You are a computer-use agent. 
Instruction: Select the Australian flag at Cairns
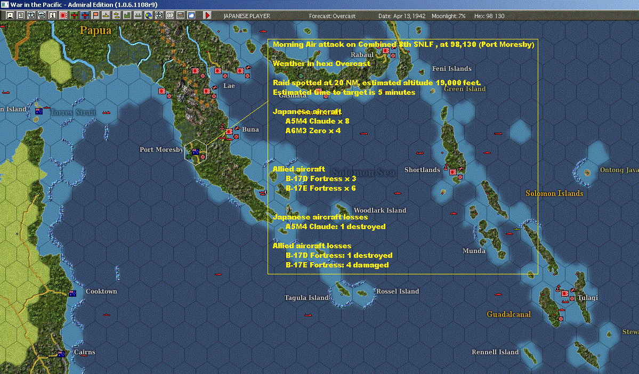(61, 354)
